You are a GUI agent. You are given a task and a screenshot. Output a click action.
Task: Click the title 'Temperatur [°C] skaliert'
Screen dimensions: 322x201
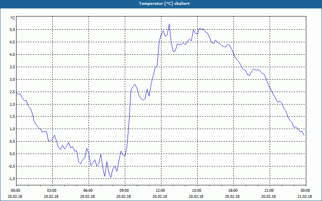[164, 4]
